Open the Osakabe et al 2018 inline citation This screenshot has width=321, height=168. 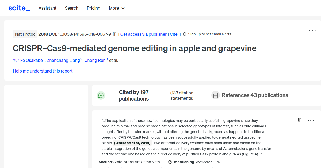(132, 143)
